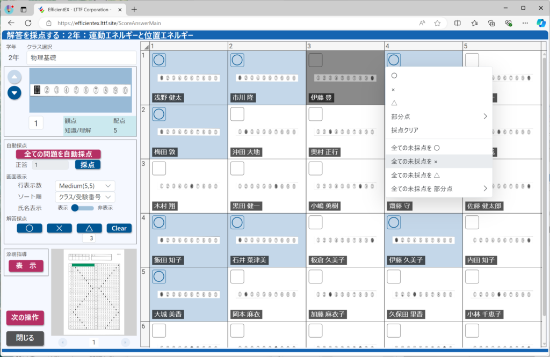Expand the 部分点 submenu

click(x=438, y=116)
